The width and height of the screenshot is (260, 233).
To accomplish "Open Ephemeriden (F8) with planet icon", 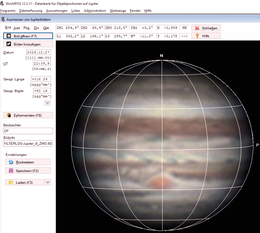I will (x=28, y=115).
